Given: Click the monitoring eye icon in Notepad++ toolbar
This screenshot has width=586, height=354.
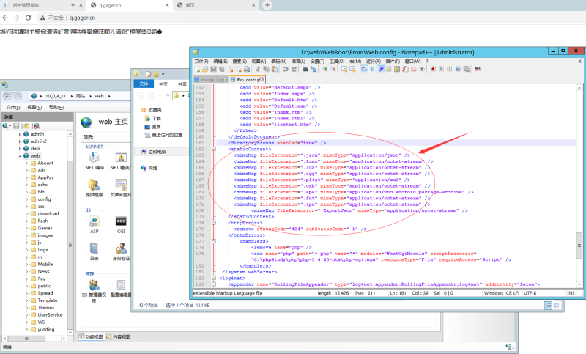Looking at the screenshot, I should click(422, 69).
